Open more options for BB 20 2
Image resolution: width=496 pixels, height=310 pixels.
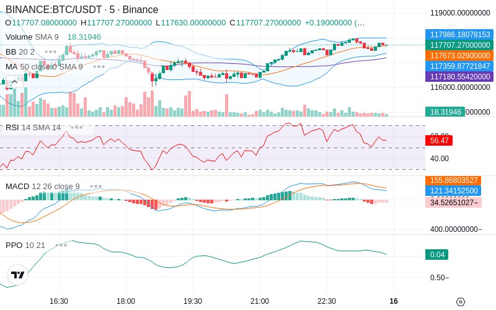pos(51,52)
